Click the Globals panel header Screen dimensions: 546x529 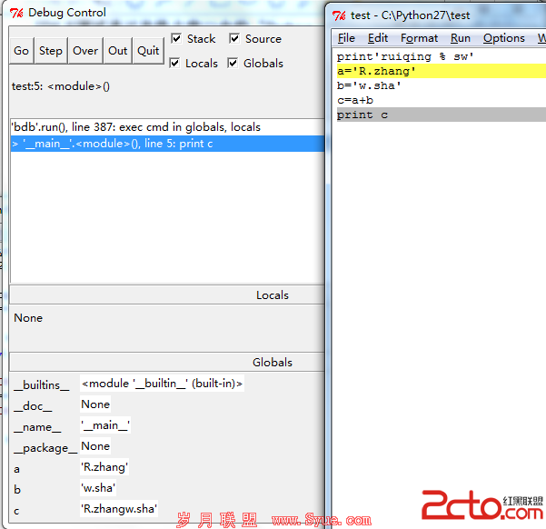(167, 362)
